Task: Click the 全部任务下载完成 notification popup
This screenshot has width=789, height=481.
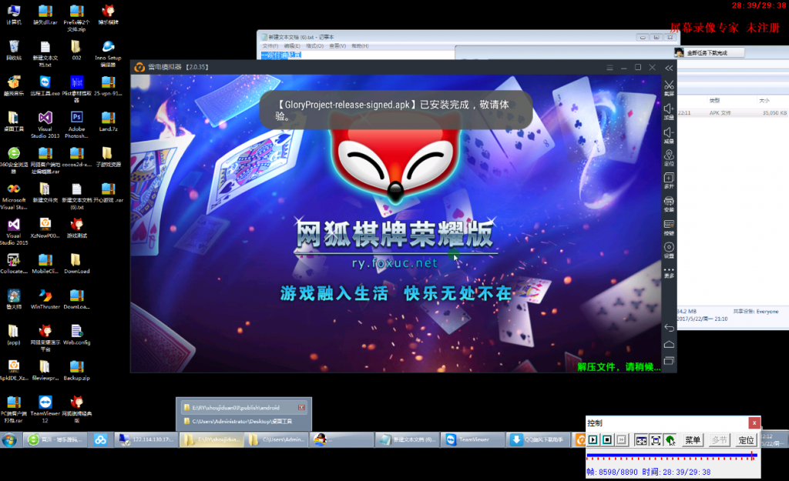Action: 710,53
